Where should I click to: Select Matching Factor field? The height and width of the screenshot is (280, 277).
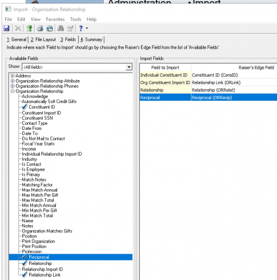pyautogui.click(x=37, y=185)
